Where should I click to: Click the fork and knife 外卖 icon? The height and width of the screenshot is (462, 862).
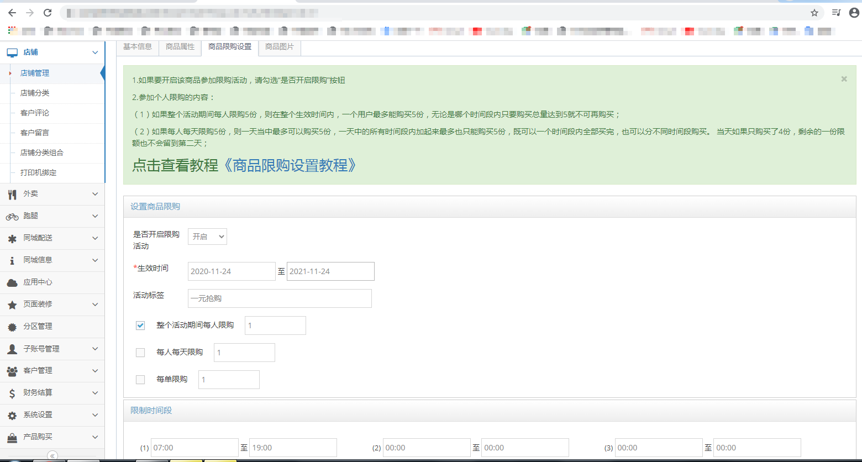click(x=12, y=194)
